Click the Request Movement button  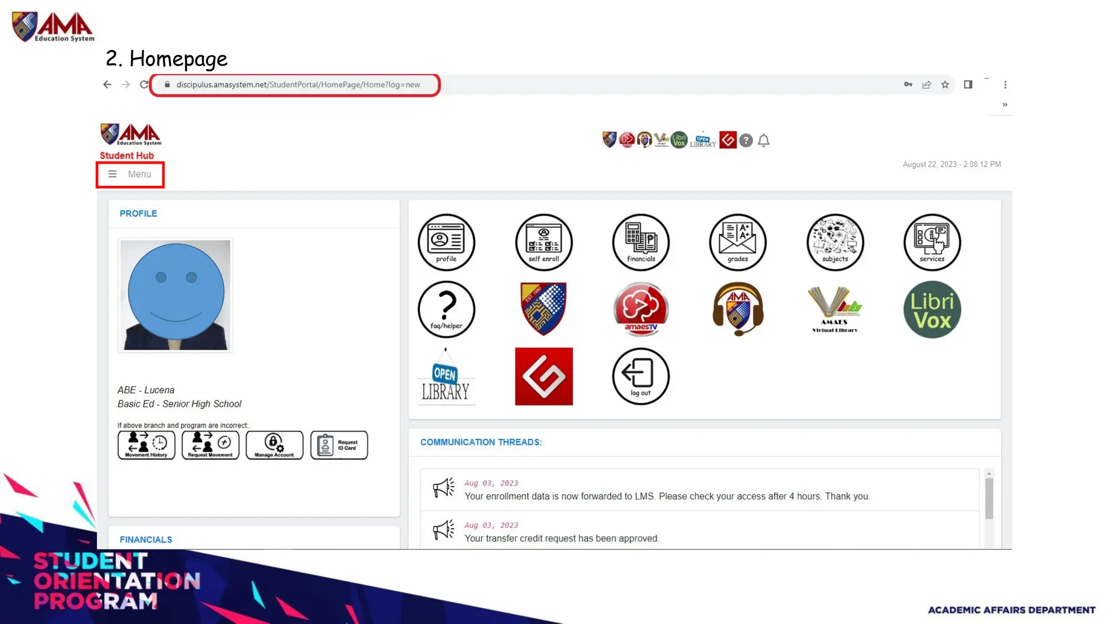click(x=210, y=445)
